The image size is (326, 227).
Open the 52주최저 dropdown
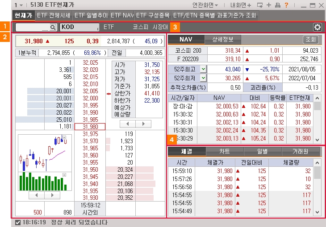(203, 78)
